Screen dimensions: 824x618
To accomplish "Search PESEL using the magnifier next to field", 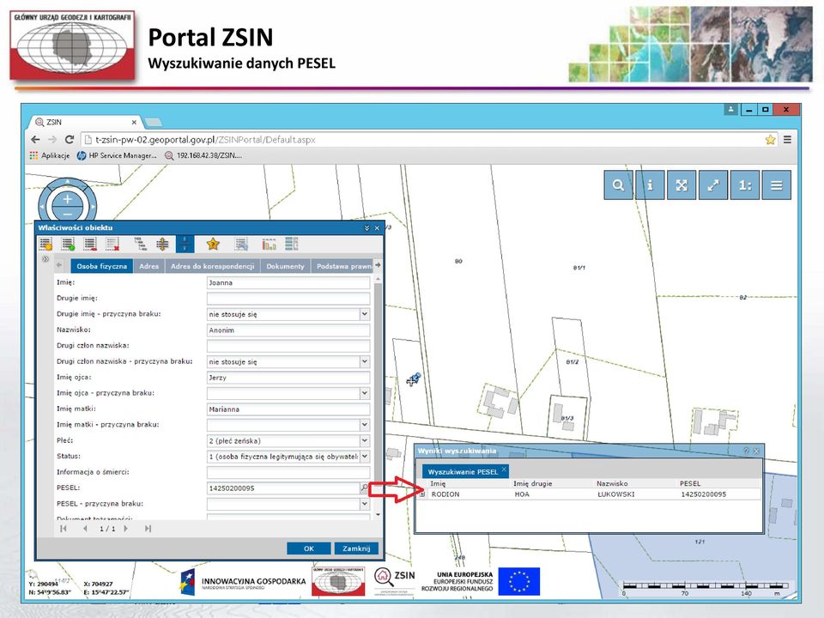I will (x=364, y=488).
